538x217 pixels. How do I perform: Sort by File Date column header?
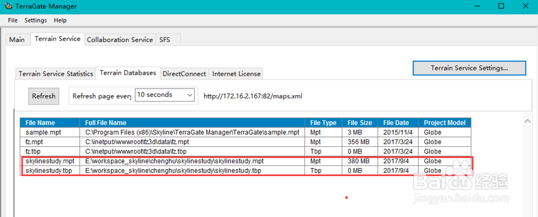398,122
